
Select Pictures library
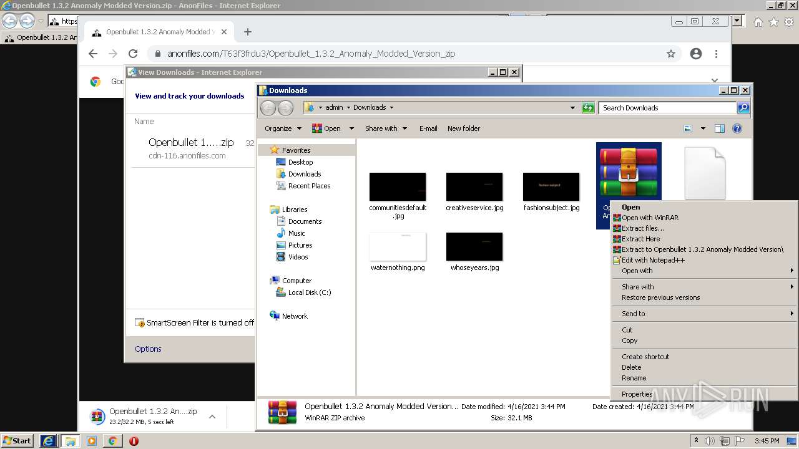pos(300,245)
